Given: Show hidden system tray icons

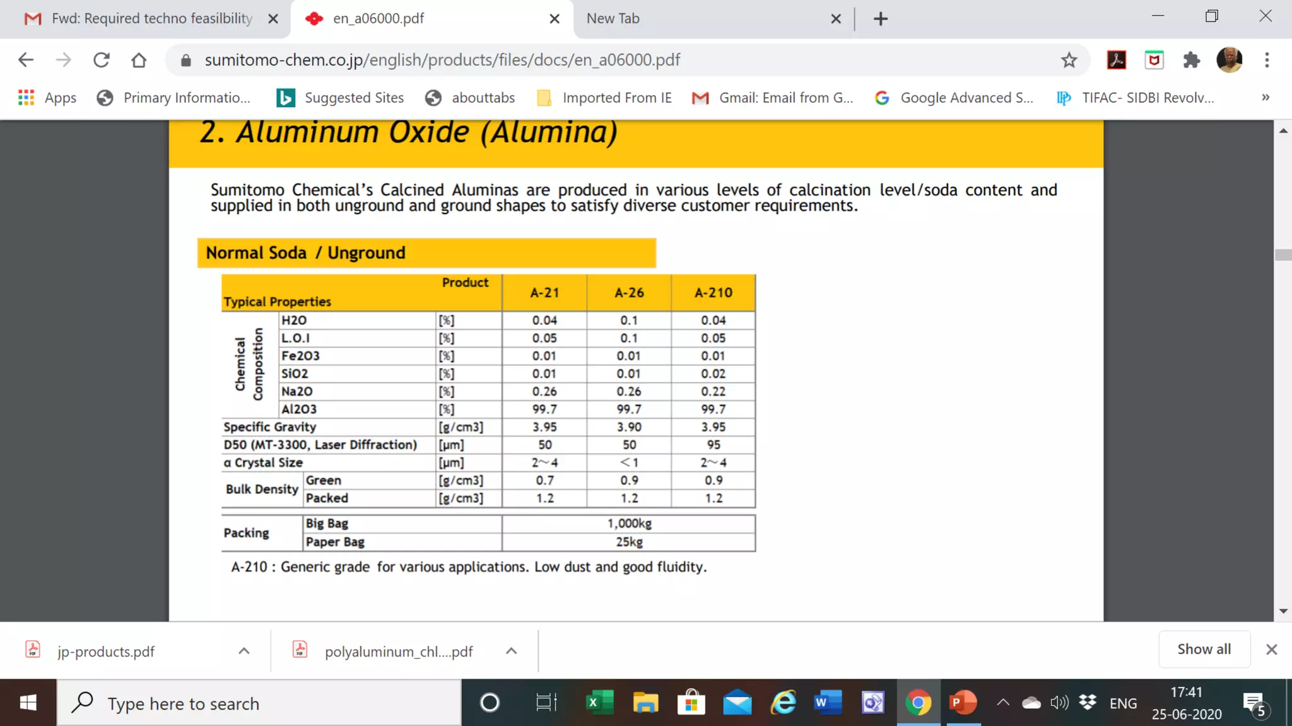Looking at the screenshot, I should point(1002,703).
